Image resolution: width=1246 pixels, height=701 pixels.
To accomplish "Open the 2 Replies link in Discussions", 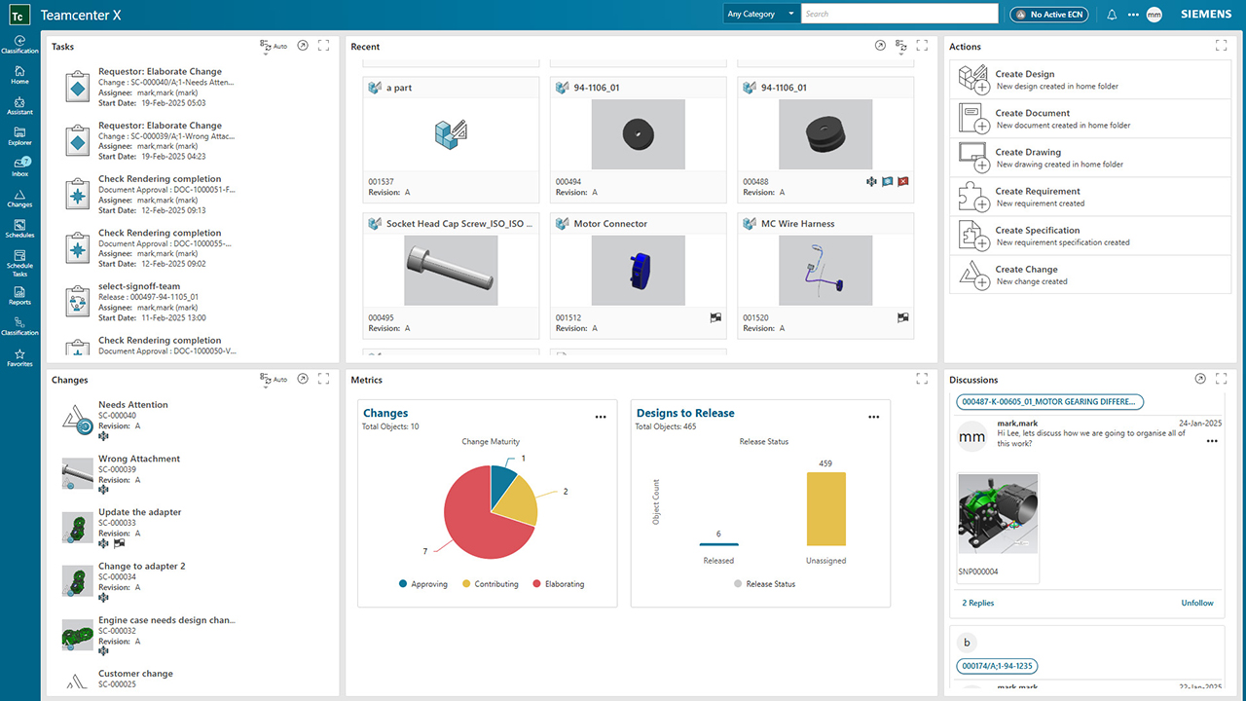I will point(977,603).
